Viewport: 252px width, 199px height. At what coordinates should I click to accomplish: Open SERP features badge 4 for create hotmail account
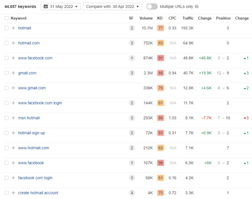click(x=132, y=193)
